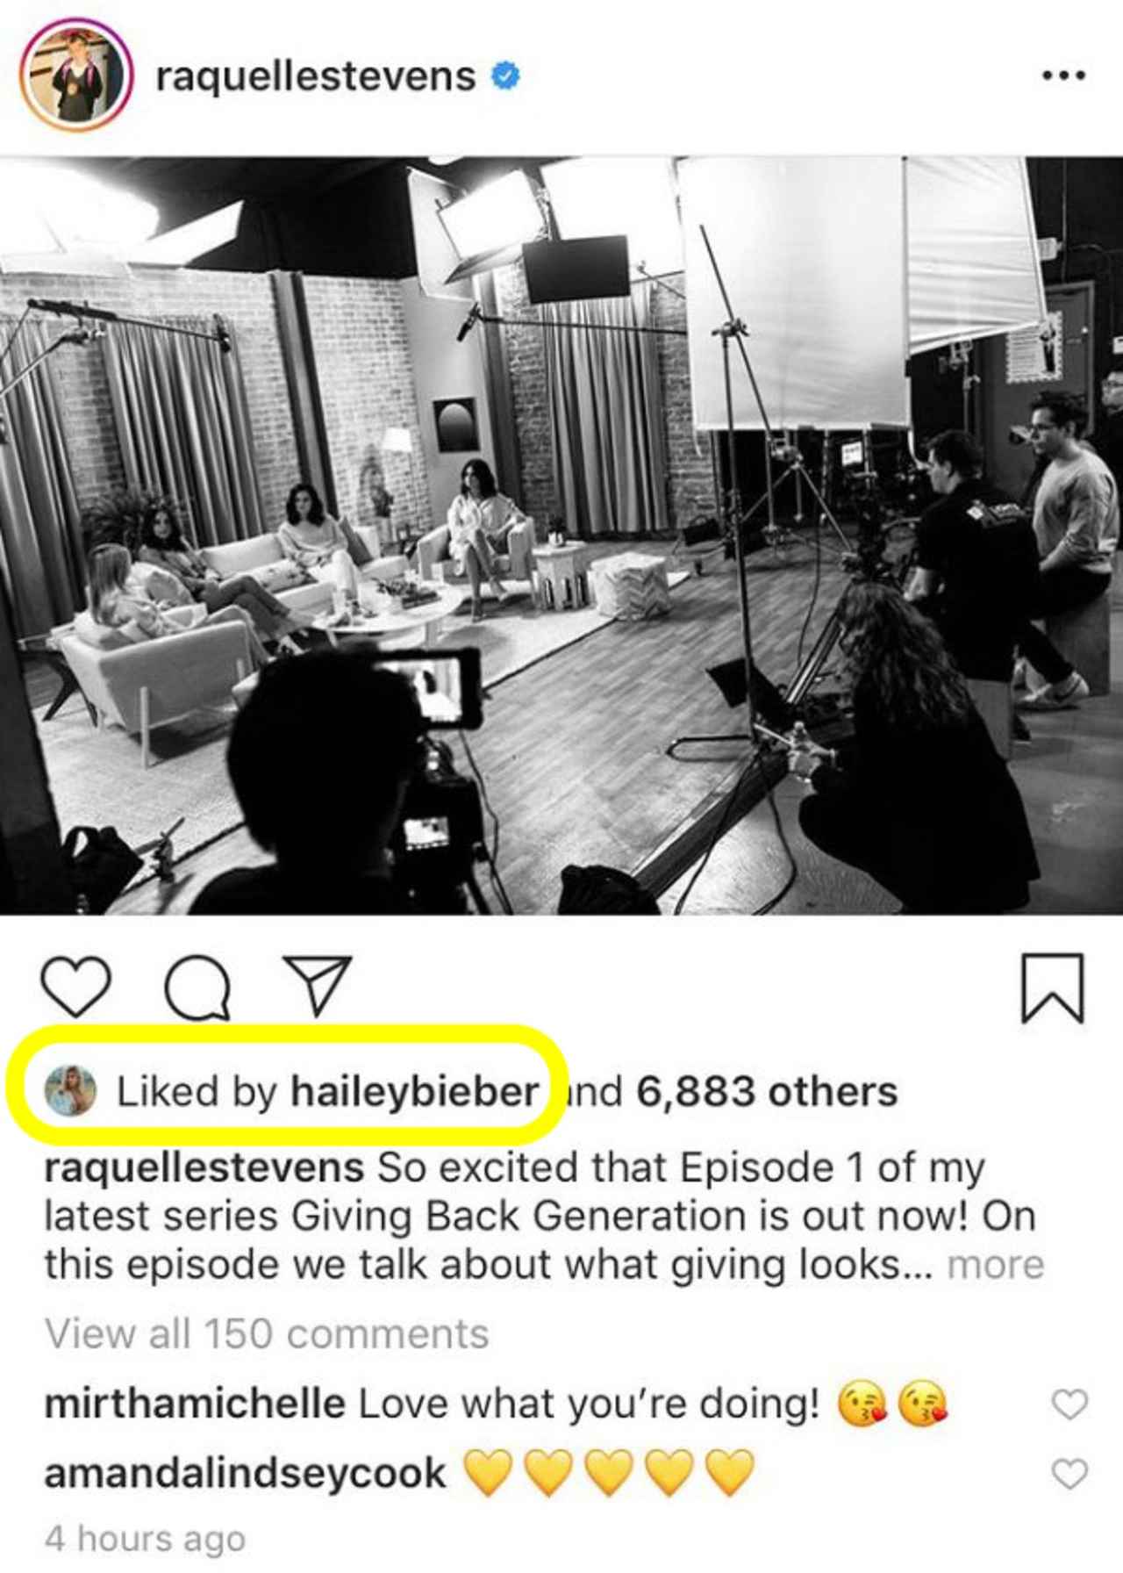
Task: Open raquellestevens username in the caption
Action: click(204, 1168)
